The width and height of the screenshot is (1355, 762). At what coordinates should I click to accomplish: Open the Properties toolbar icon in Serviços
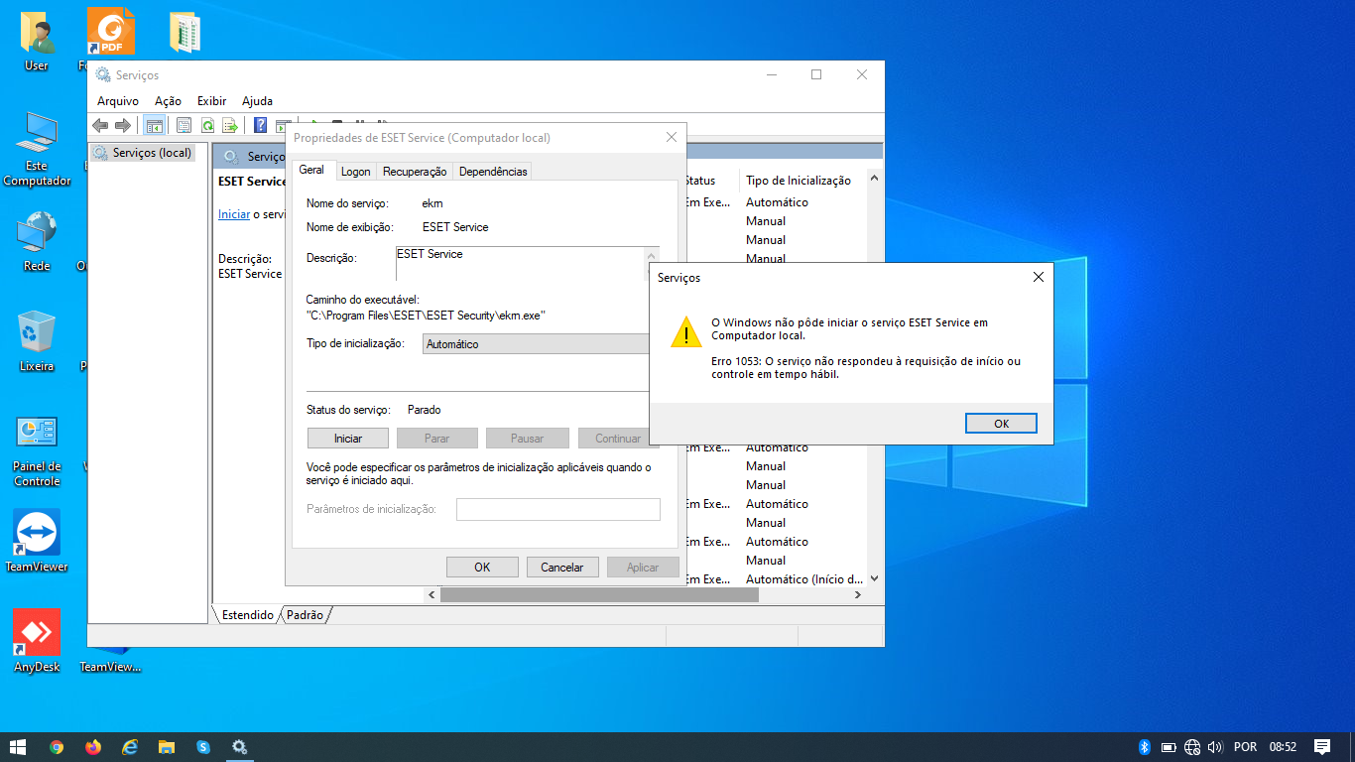[184, 125]
